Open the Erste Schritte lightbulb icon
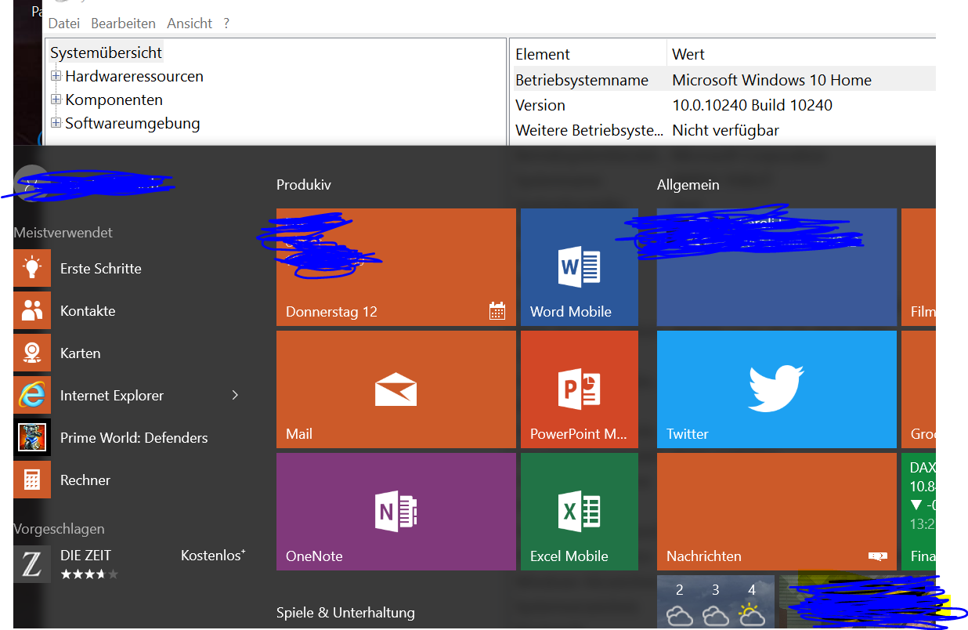 click(x=32, y=268)
